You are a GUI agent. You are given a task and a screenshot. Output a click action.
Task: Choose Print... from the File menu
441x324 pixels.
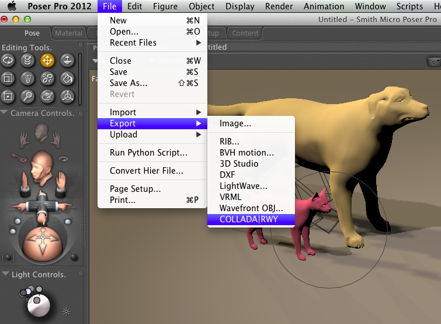click(x=152, y=200)
